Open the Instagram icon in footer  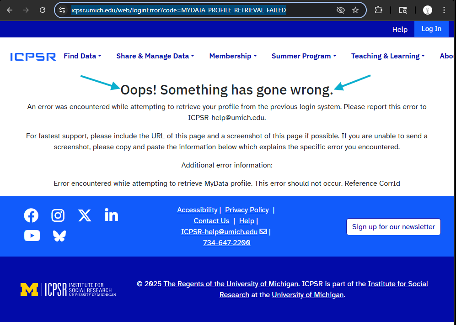click(x=58, y=215)
